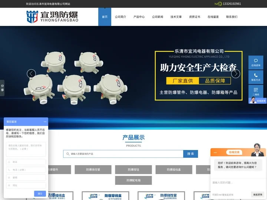Click the 品质保障 banner label
Viewport: 267px width, 200px height.
(x=215, y=81)
